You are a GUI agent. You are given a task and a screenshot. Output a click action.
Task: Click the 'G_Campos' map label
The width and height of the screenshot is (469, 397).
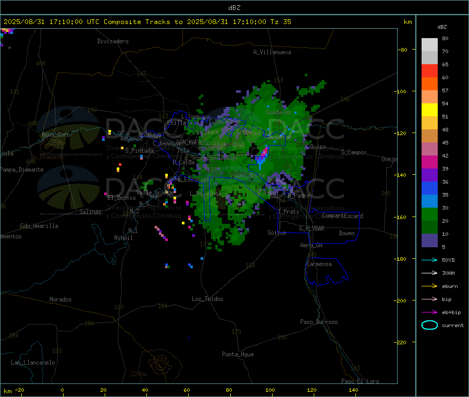click(354, 152)
